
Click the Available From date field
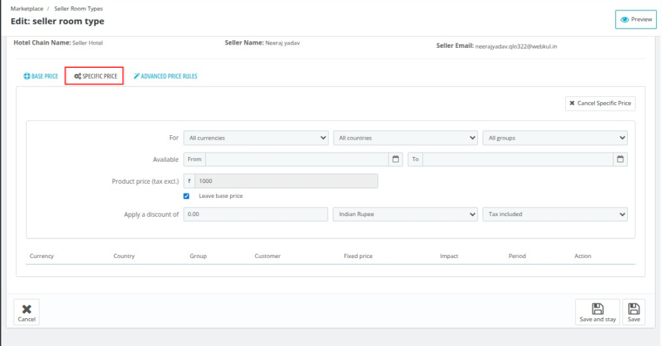(x=297, y=159)
